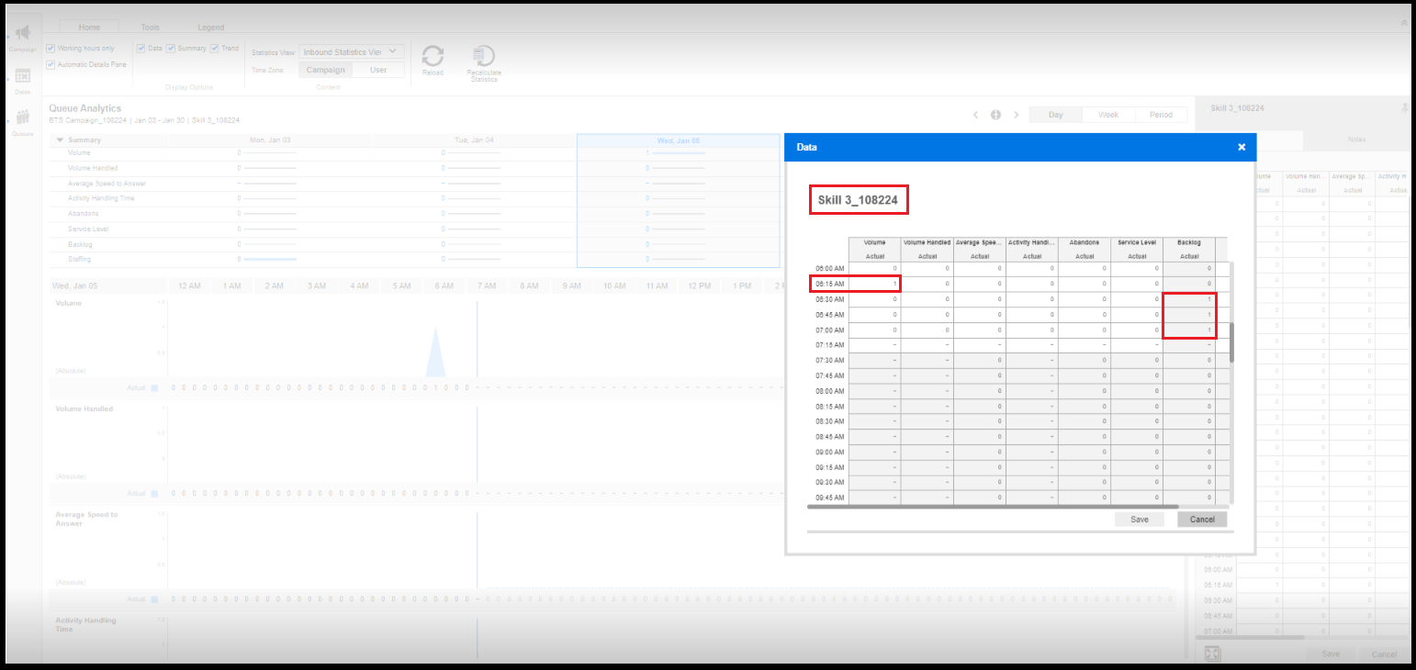Open the Queues people icon in the sidebar
The height and width of the screenshot is (670, 1416).
click(x=23, y=118)
